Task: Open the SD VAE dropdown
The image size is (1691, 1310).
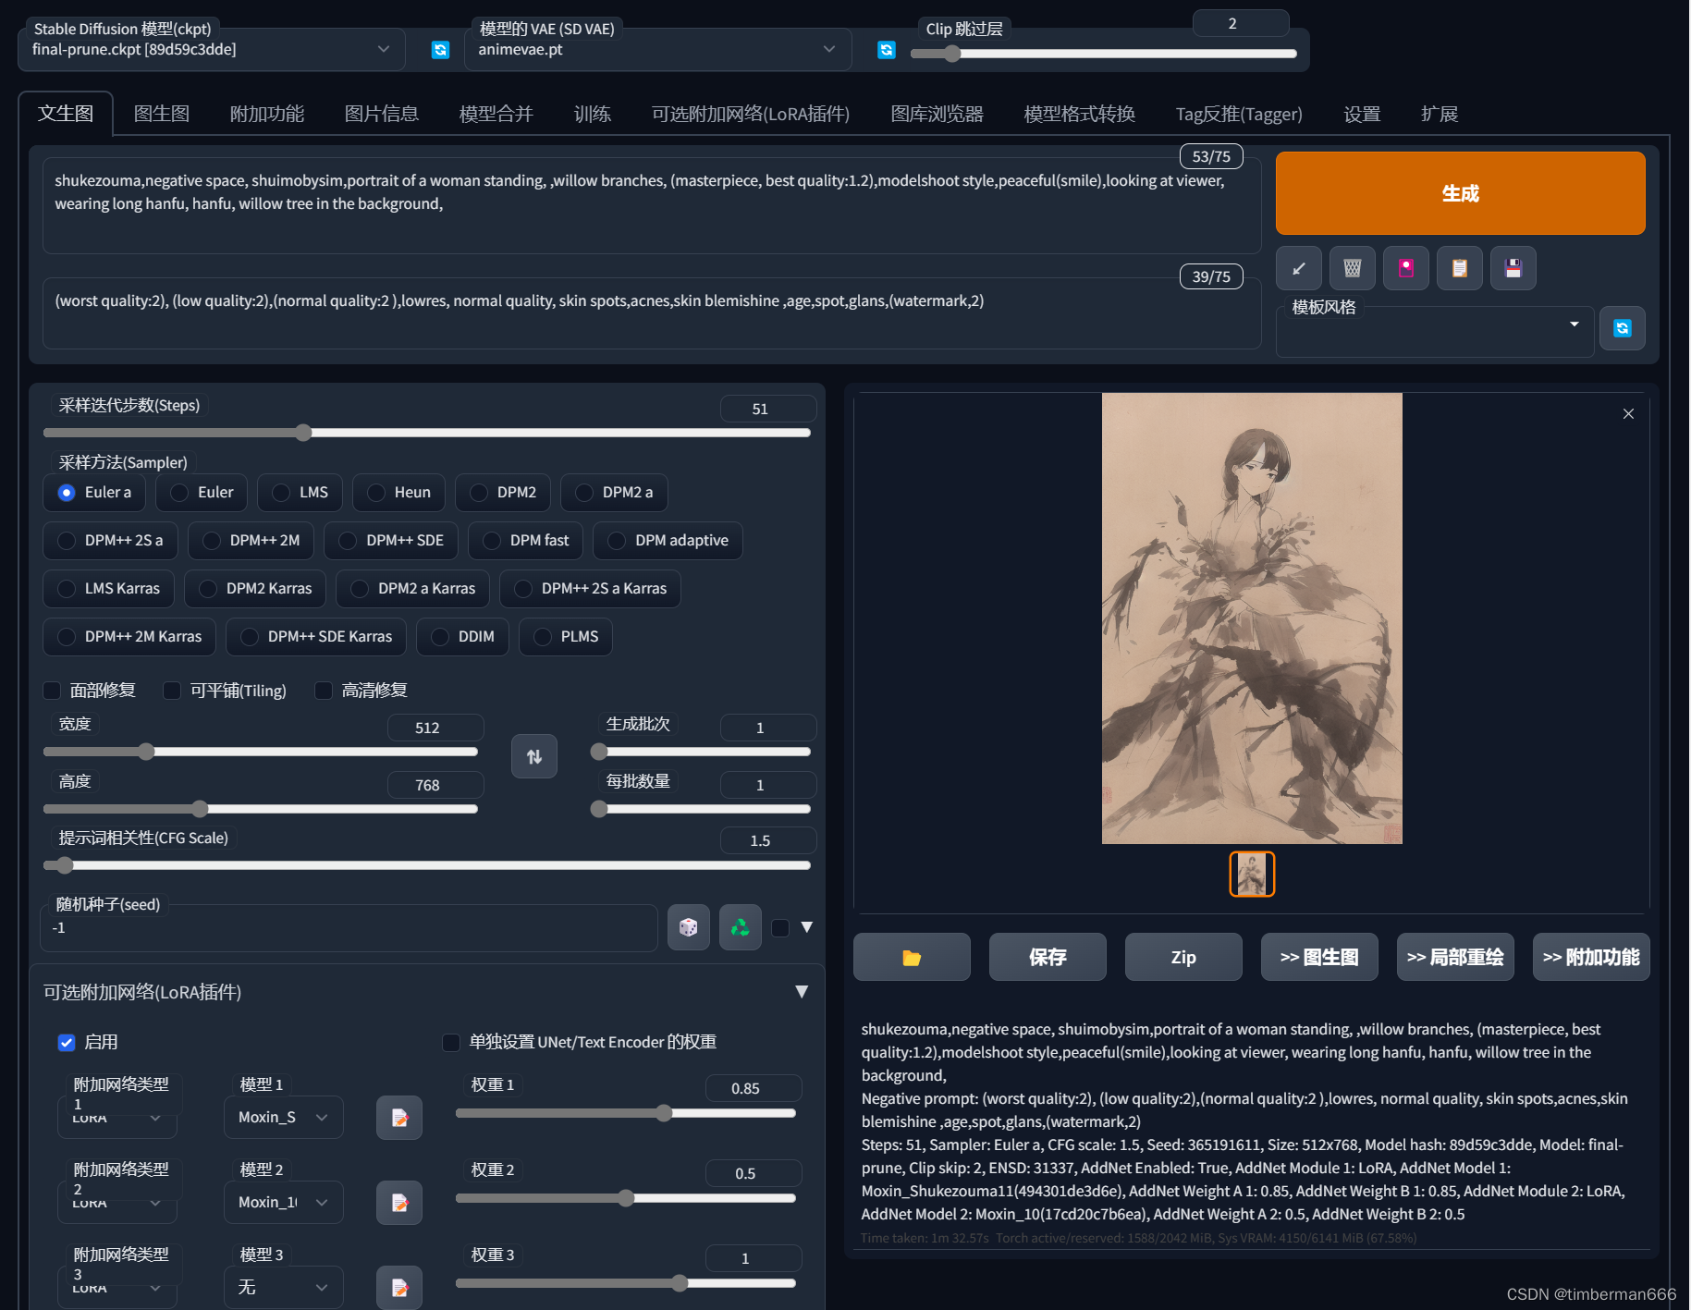Action: tap(657, 50)
